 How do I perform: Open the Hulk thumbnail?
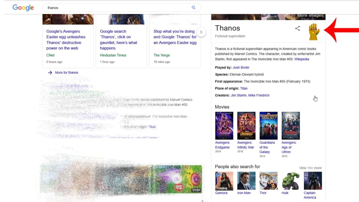point(290,181)
